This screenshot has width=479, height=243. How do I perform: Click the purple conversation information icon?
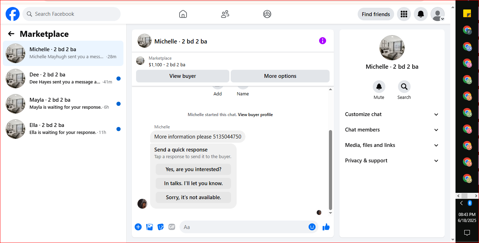tap(323, 41)
